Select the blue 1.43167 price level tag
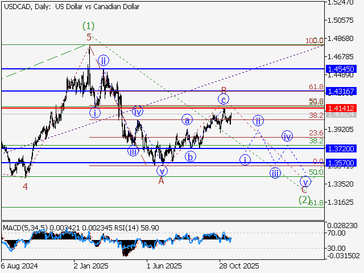Viewport: 364px width, 273px height. point(341,91)
